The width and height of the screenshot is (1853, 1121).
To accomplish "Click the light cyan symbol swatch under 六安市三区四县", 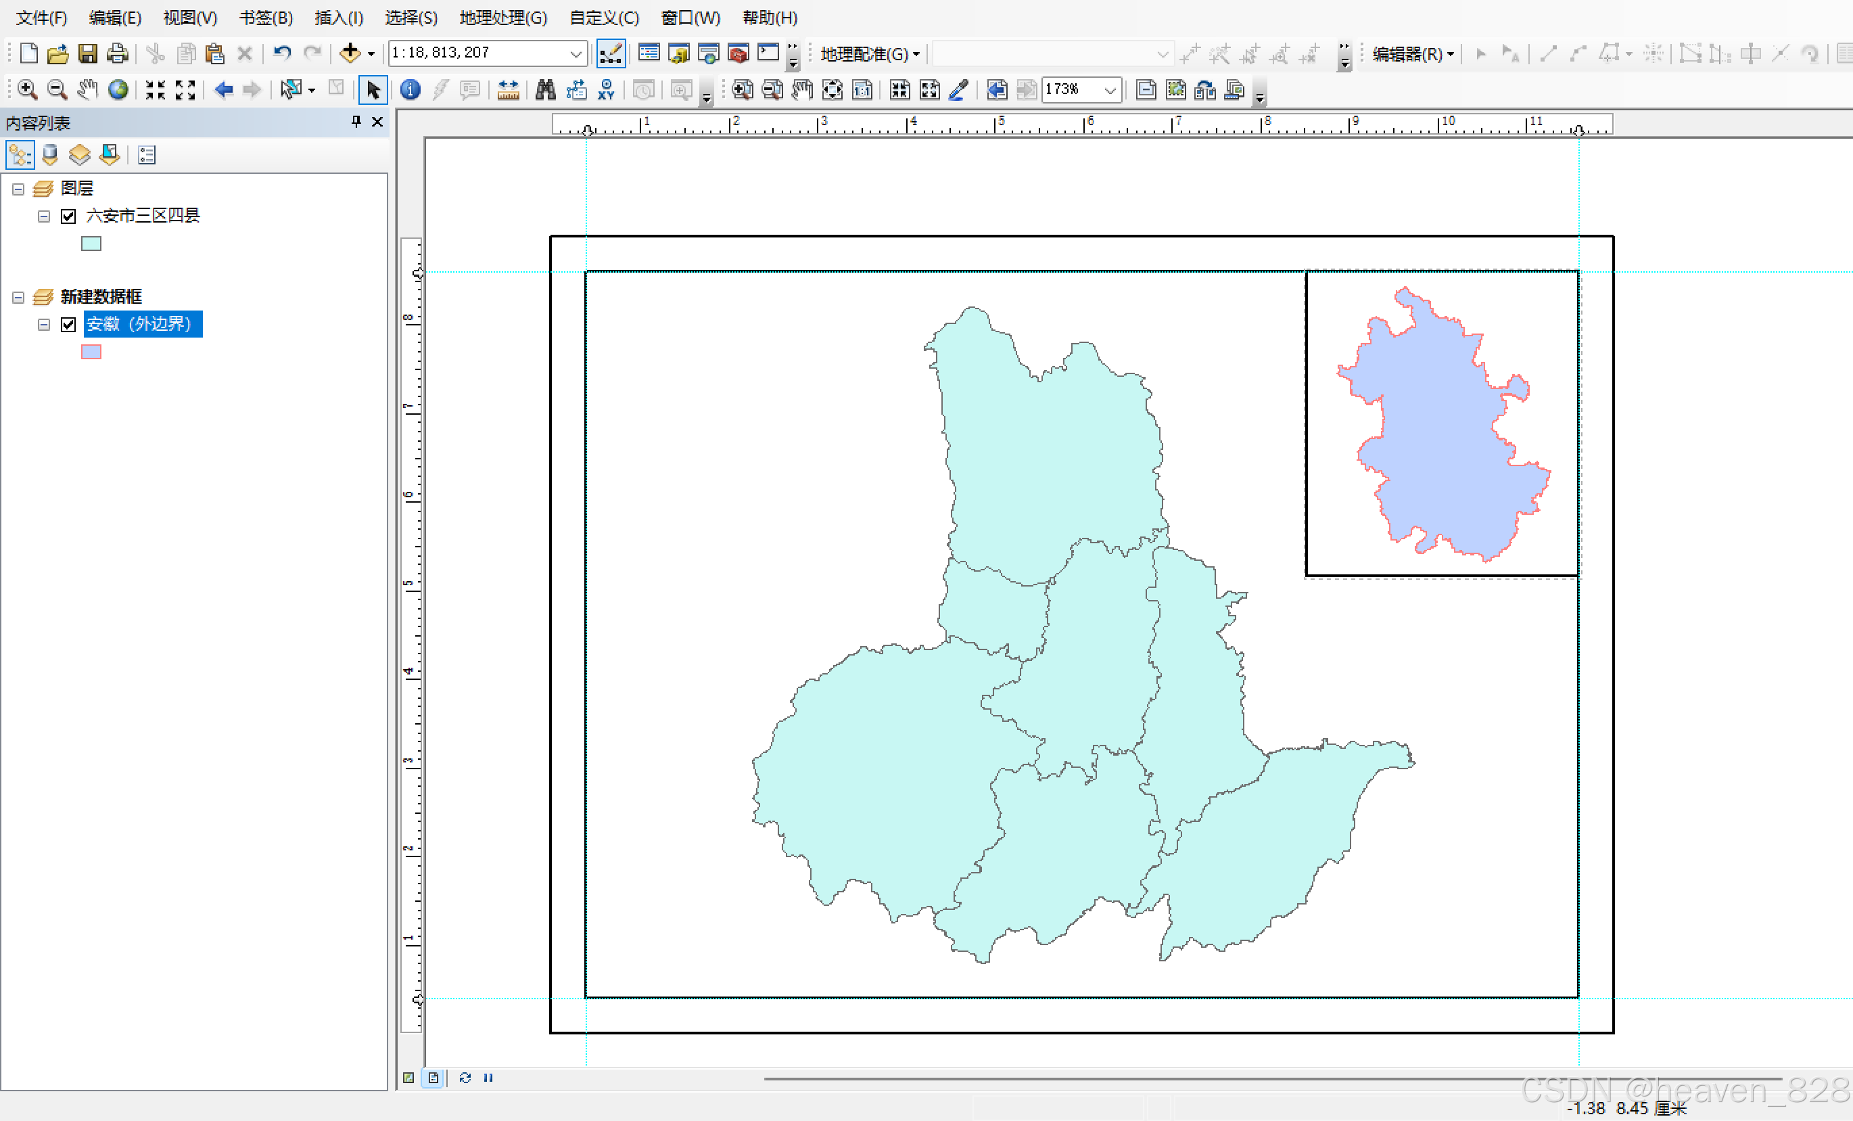I will [91, 244].
